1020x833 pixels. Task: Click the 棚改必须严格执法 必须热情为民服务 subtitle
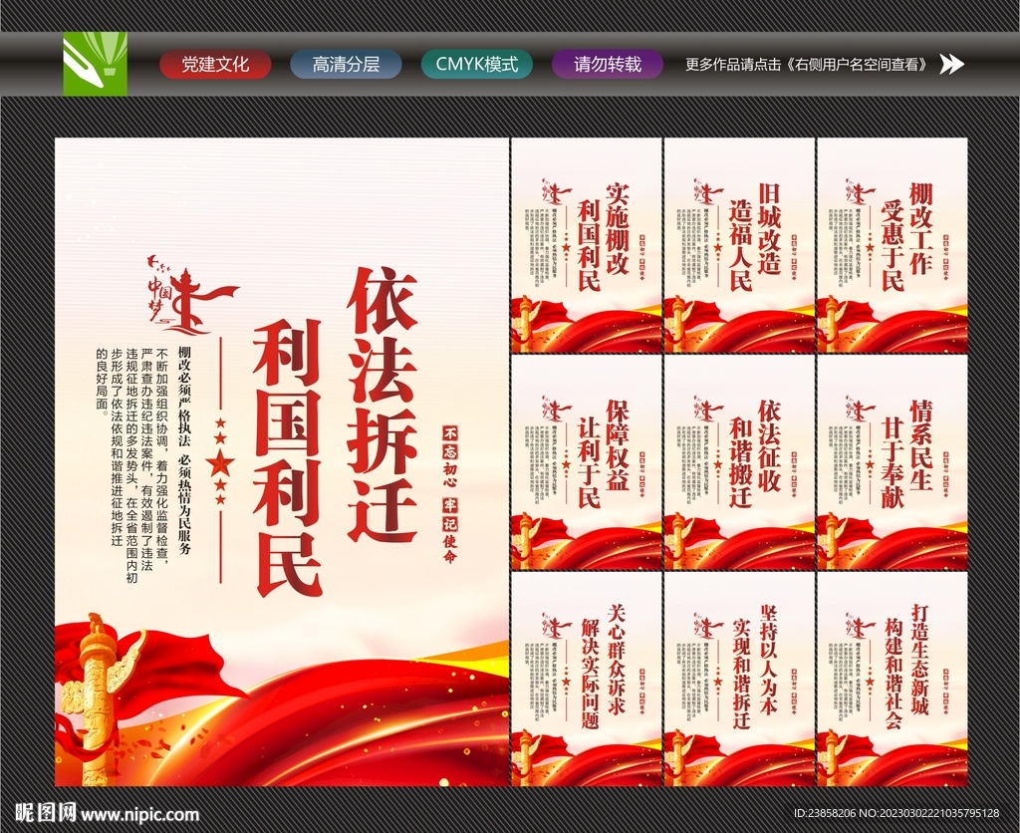pyautogui.click(x=184, y=449)
